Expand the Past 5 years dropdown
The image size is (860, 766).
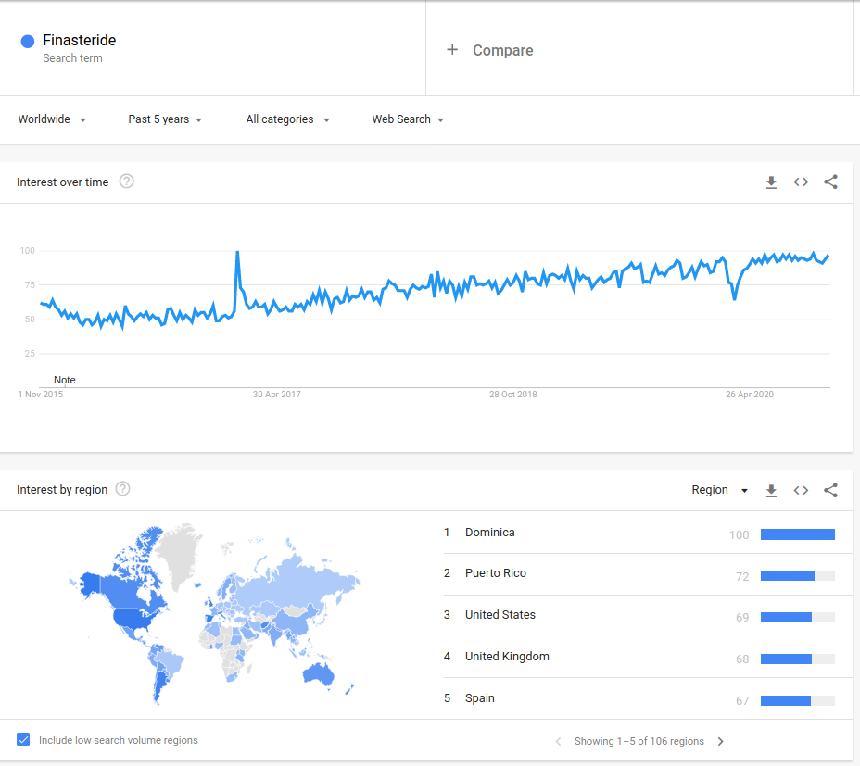165,119
